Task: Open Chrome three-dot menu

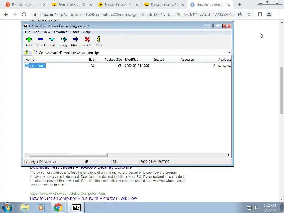Action: click(278, 14)
